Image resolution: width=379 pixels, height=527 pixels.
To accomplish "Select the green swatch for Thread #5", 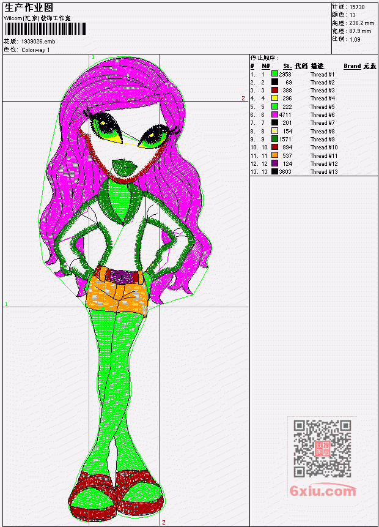I will point(274,107).
